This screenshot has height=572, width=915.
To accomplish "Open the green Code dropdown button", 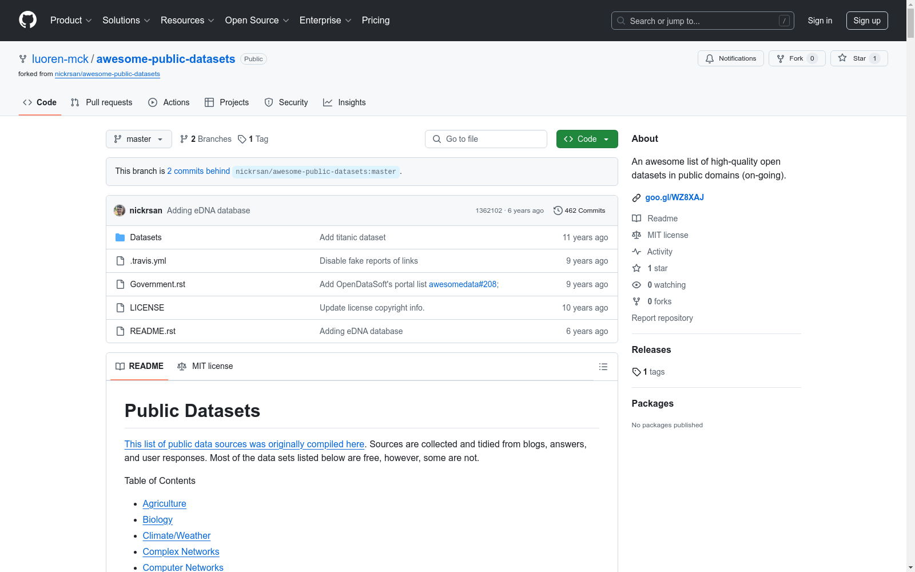I will pos(587,139).
